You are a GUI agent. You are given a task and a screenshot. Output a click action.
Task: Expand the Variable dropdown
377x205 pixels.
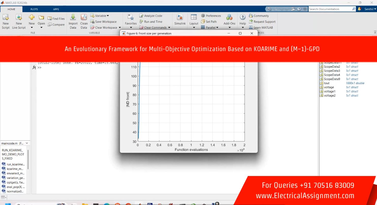(x=100, y=16)
